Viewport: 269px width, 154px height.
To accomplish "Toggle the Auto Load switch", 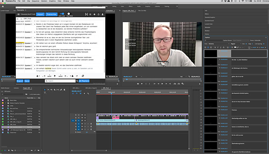I will (62, 14).
